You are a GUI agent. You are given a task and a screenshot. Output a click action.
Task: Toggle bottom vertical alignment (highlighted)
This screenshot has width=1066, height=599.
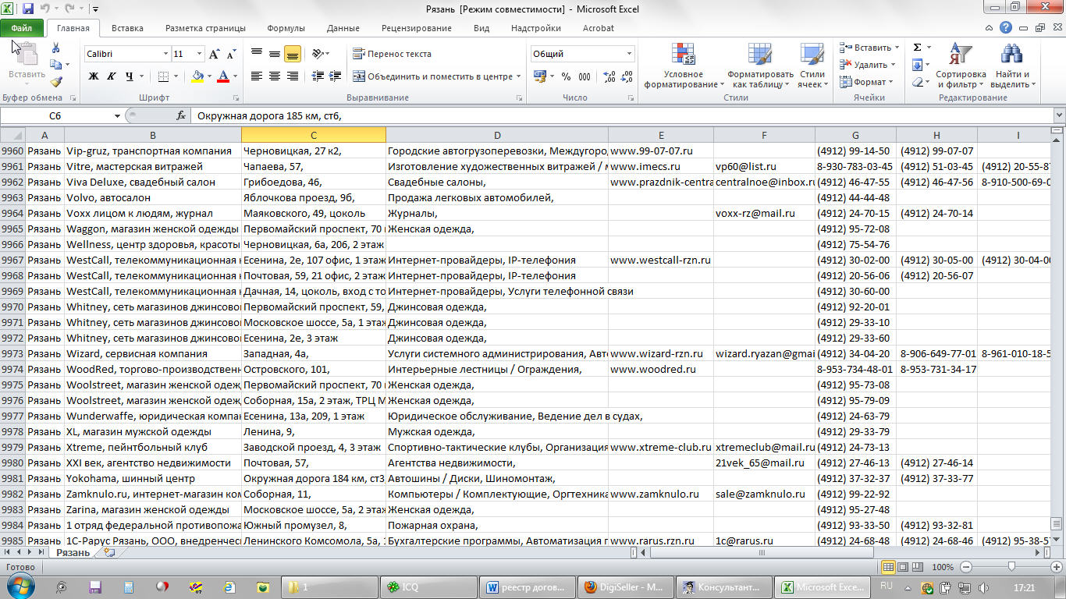(293, 54)
